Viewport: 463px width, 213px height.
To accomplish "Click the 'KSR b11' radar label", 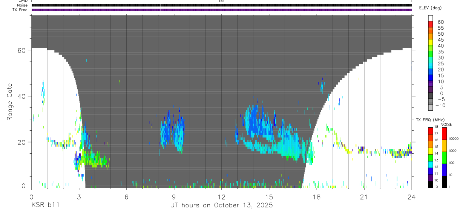I will click(45, 205).
